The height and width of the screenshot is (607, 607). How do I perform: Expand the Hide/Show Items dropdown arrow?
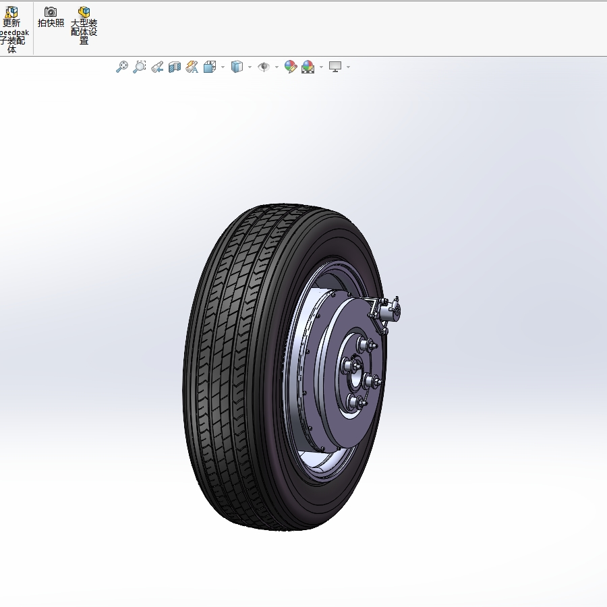[276, 67]
